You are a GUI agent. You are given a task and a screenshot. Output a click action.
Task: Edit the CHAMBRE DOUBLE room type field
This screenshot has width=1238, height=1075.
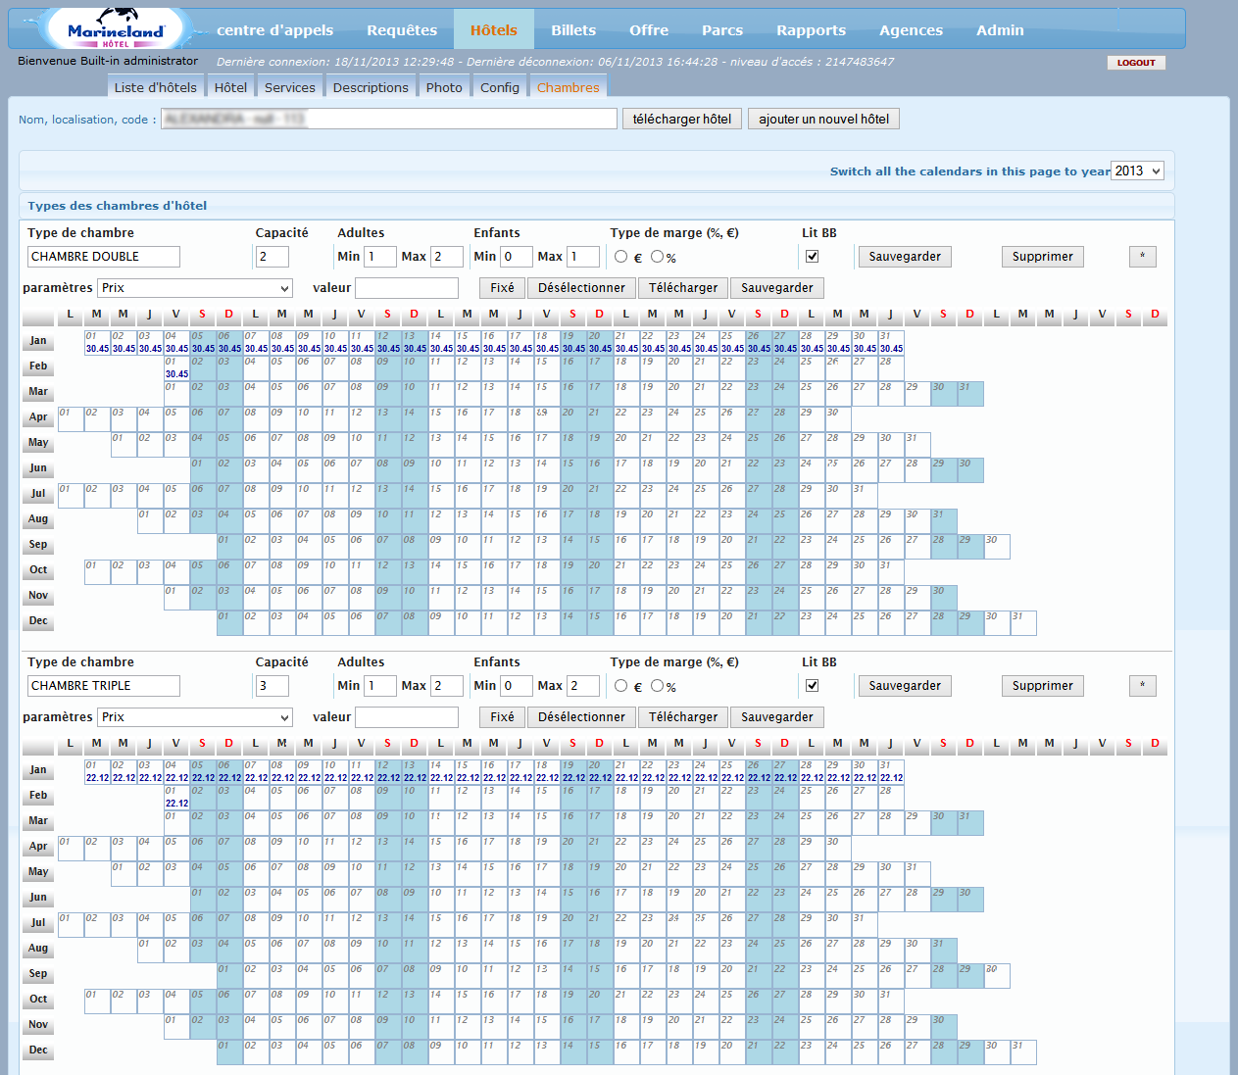coord(104,257)
